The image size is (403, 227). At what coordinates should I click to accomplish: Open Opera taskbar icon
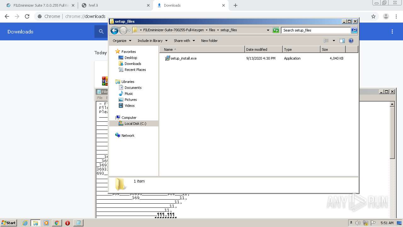(x=67, y=223)
